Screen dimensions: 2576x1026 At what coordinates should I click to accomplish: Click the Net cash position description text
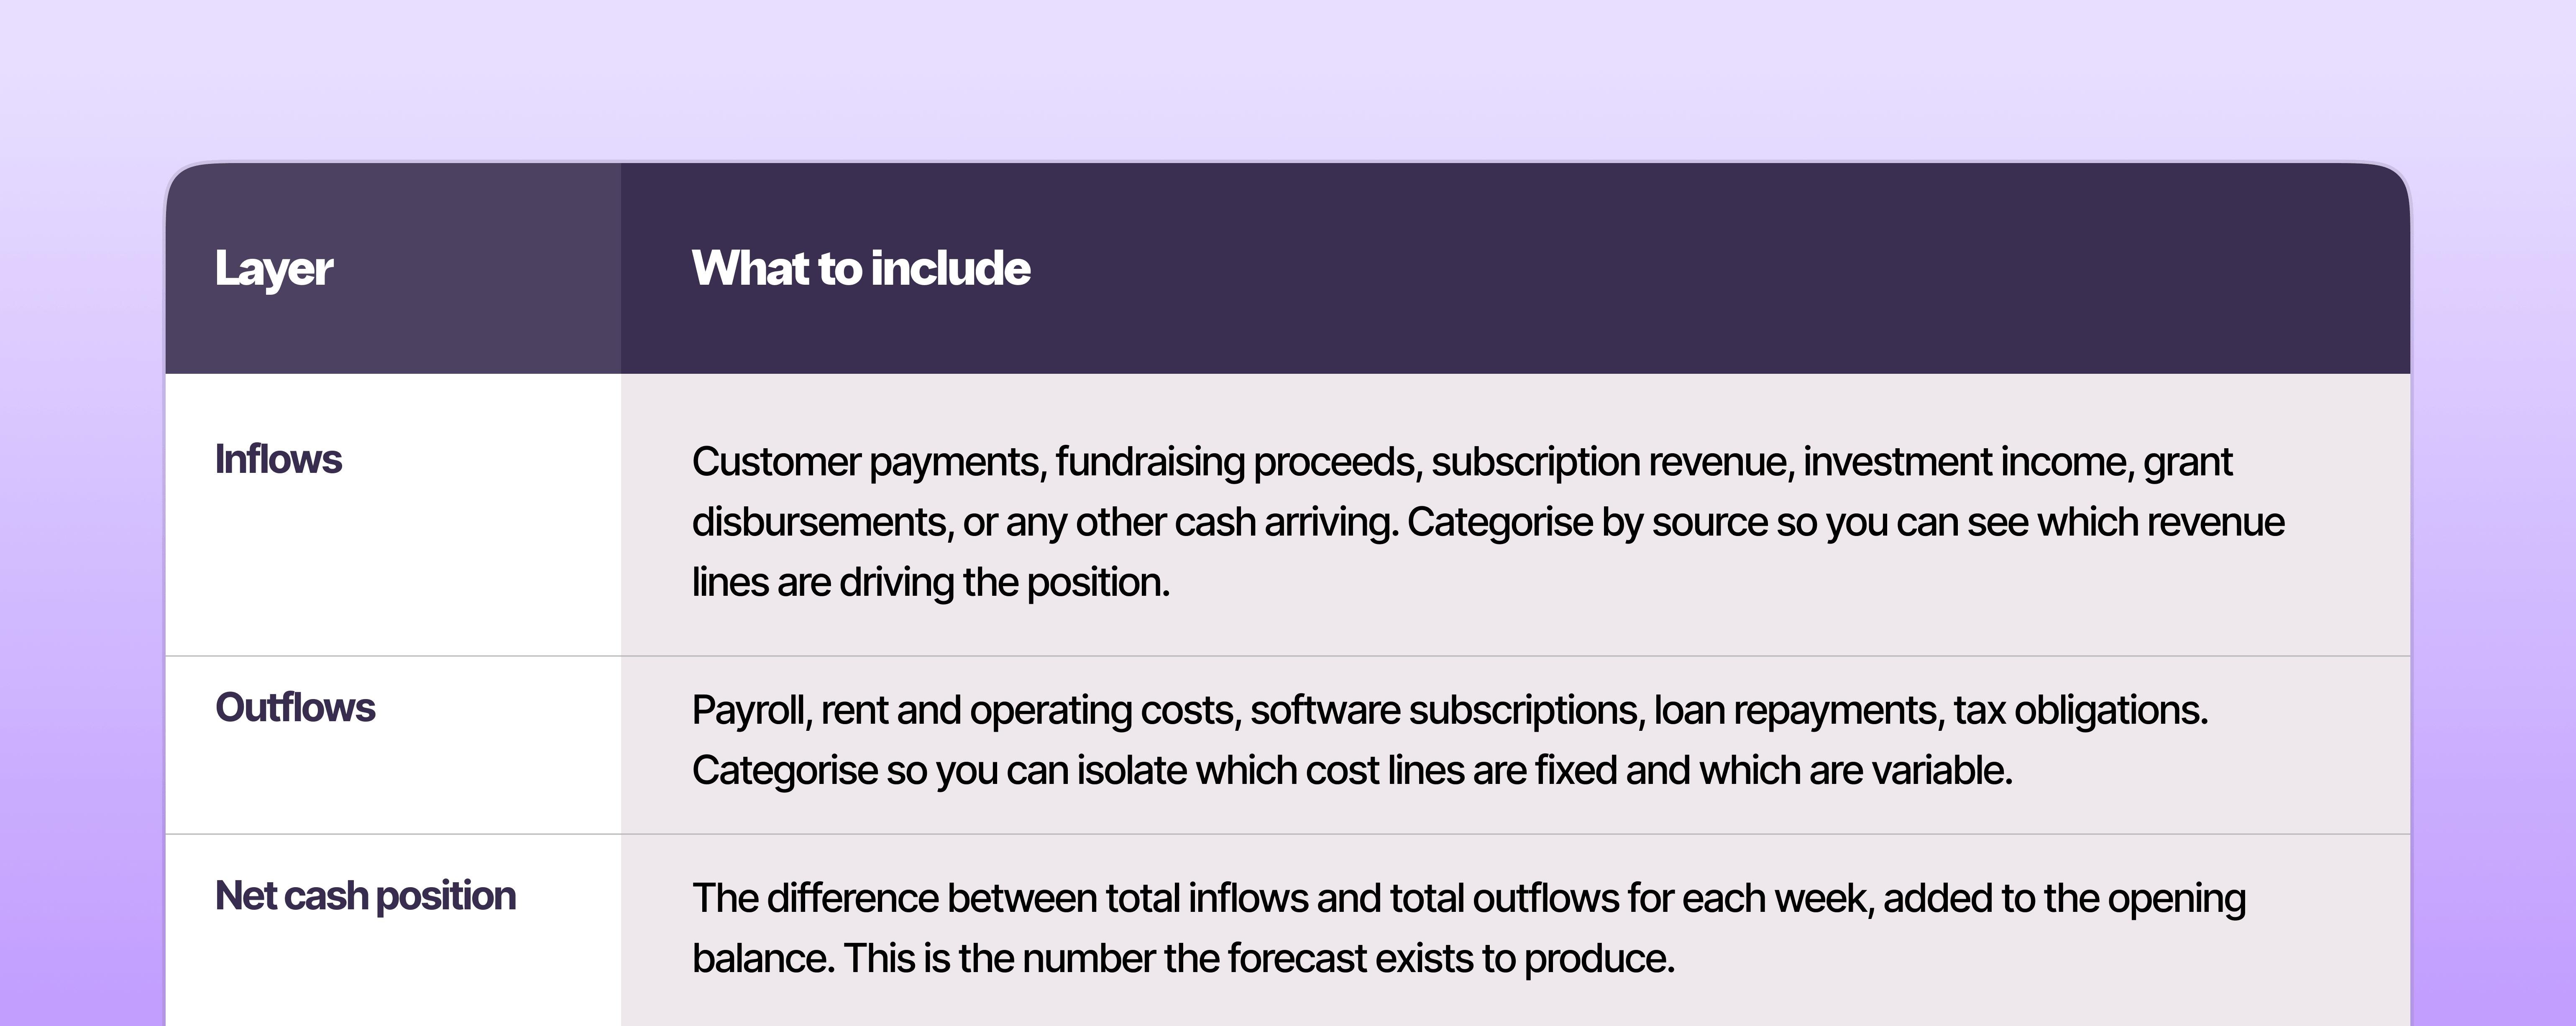click(1469, 928)
